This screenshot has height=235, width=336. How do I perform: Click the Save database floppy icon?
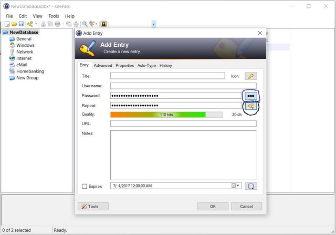(21, 24)
